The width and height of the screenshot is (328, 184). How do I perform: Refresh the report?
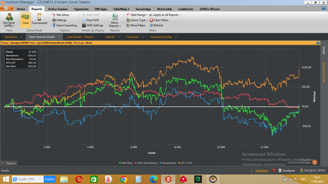click(x=156, y=25)
